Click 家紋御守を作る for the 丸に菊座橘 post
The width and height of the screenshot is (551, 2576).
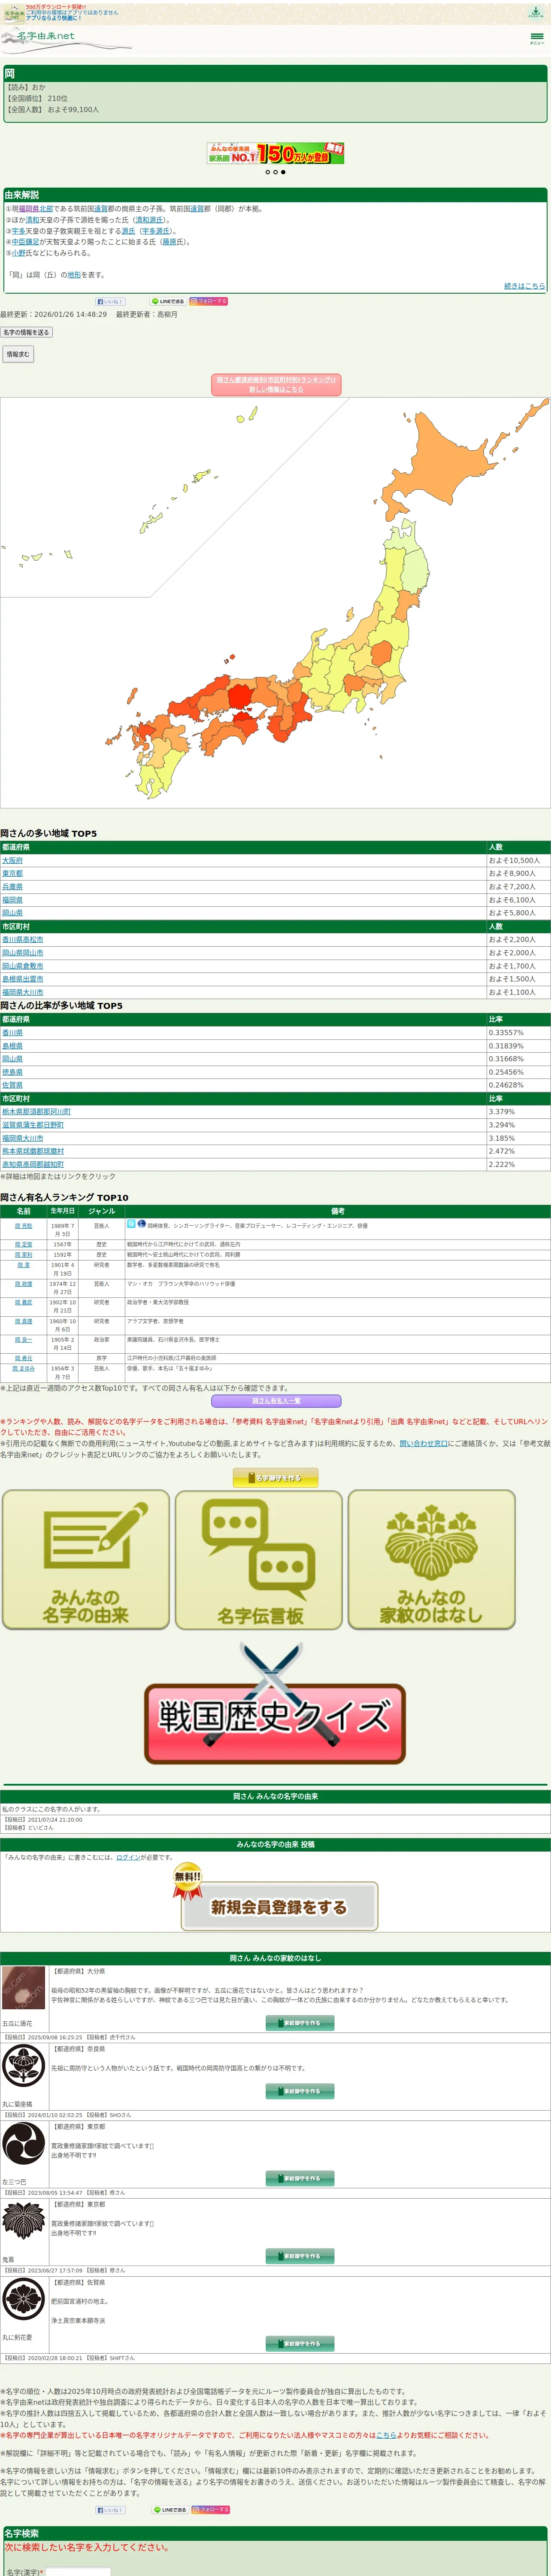(300, 2091)
